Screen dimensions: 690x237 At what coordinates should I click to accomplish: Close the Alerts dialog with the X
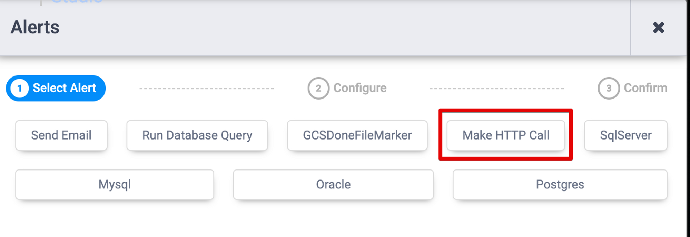point(658,28)
